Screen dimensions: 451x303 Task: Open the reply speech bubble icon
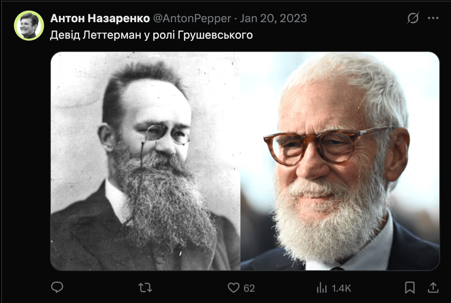[x=57, y=287]
